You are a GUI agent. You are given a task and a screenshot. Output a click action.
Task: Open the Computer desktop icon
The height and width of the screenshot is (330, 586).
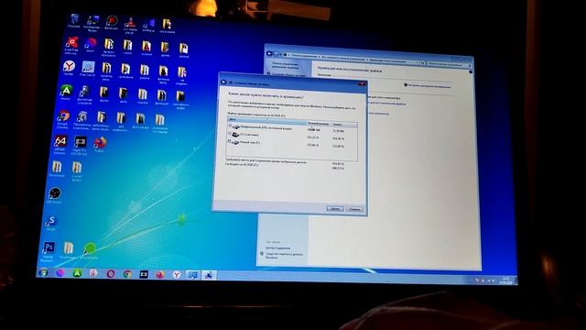point(92,23)
